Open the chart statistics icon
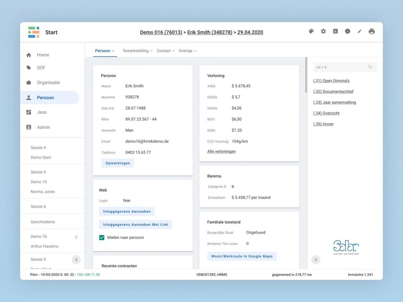 tap(335, 31)
